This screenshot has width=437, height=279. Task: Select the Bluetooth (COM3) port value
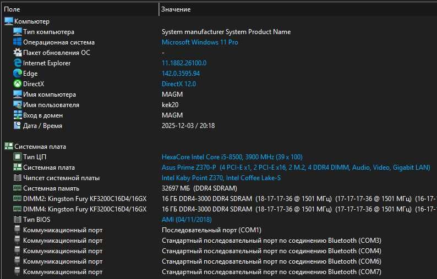point(271,241)
